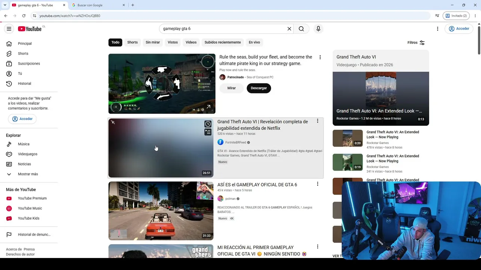
Task: Go back in the browser
Action: [x=6, y=16]
